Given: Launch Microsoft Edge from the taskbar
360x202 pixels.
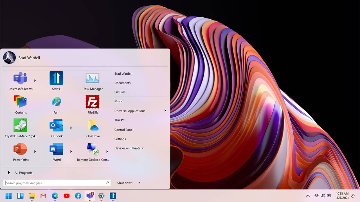Looking at the screenshot, I should (55, 196).
